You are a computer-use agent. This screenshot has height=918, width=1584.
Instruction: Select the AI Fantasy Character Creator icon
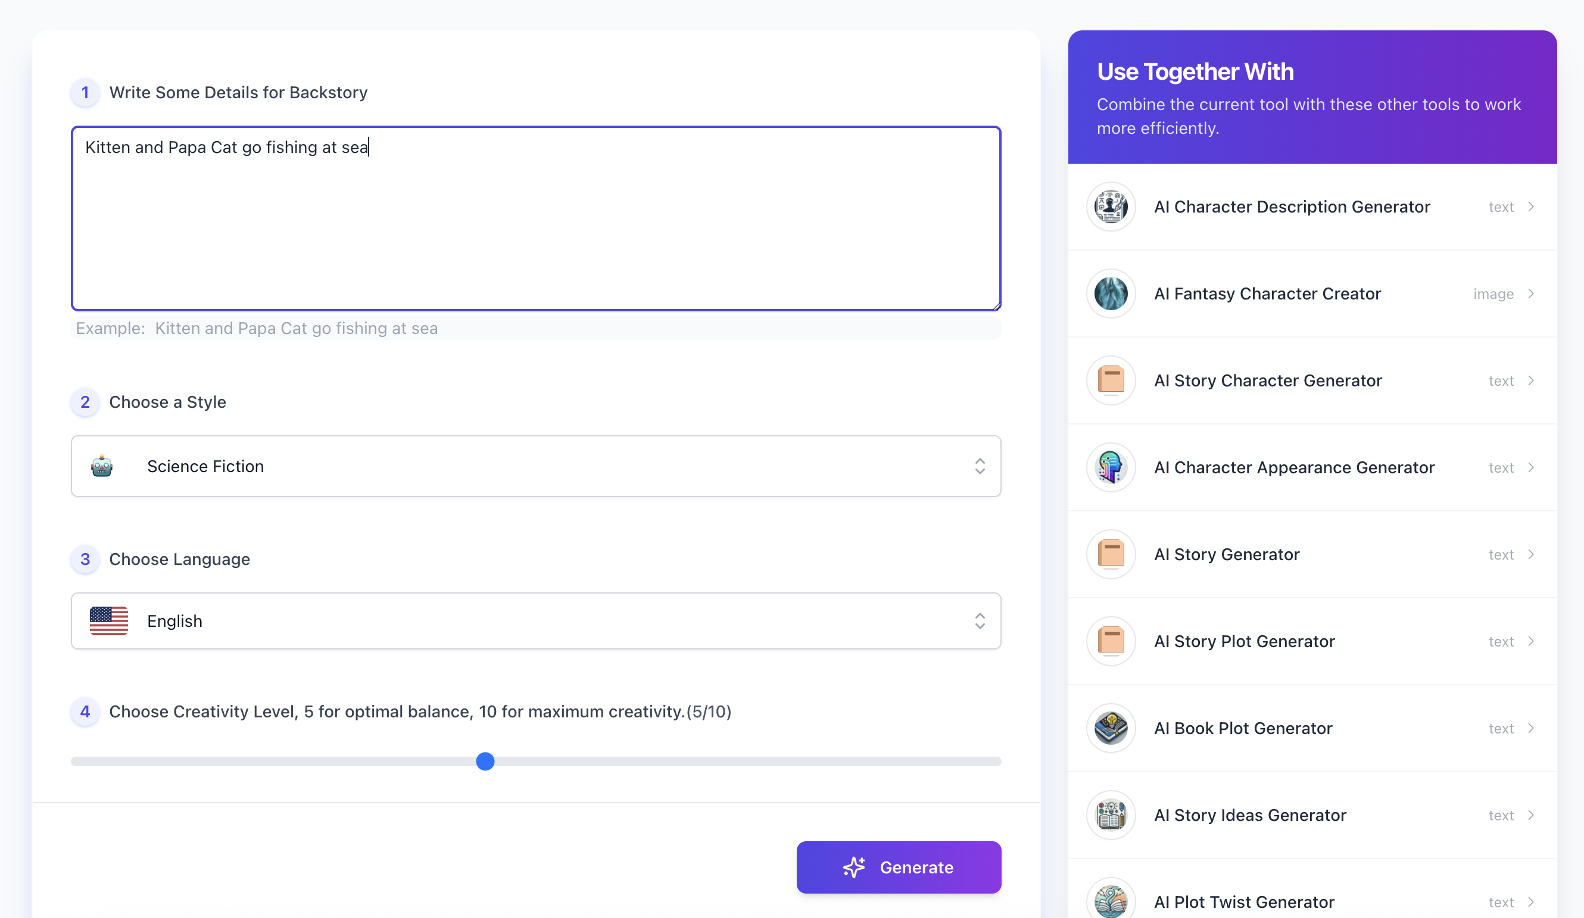[x=1110, y=293]
